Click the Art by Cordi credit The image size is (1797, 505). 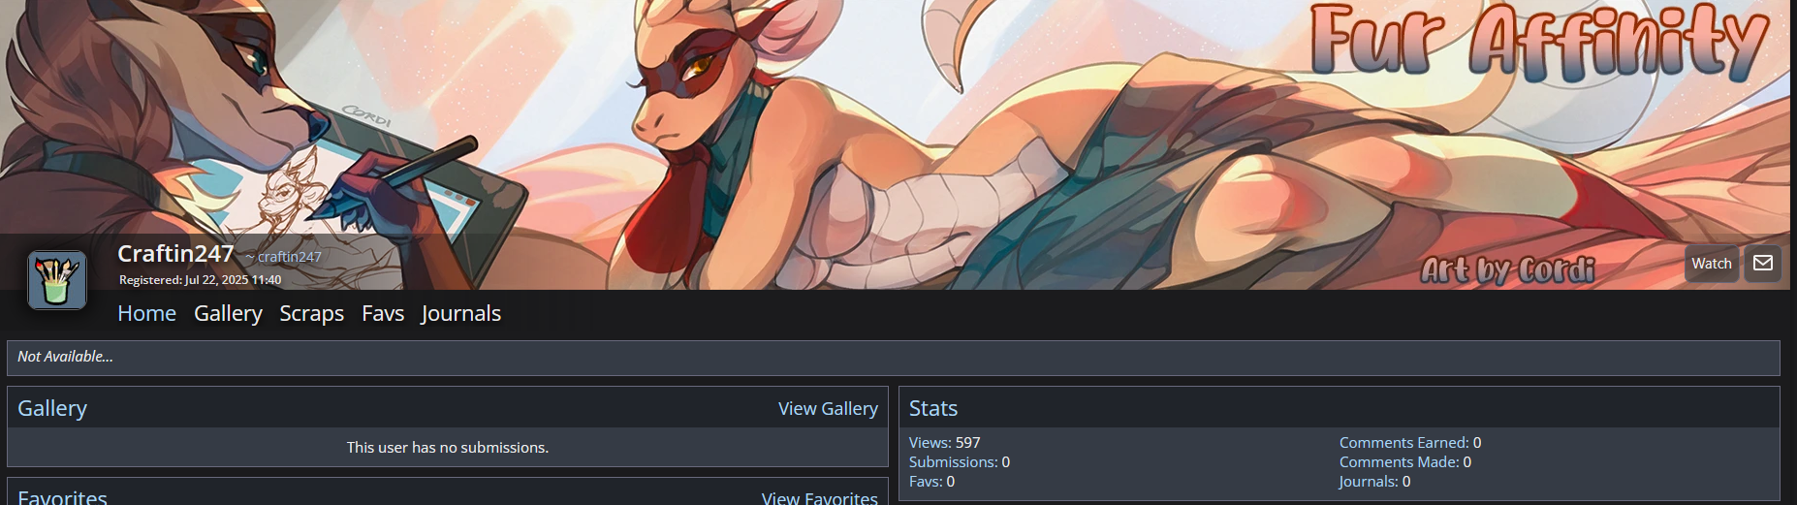[x=1508, y=269]
